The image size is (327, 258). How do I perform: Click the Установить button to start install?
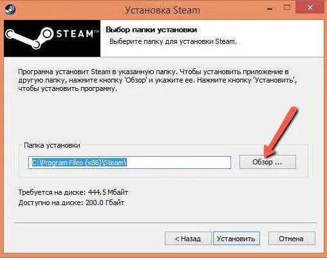[236, 239]
